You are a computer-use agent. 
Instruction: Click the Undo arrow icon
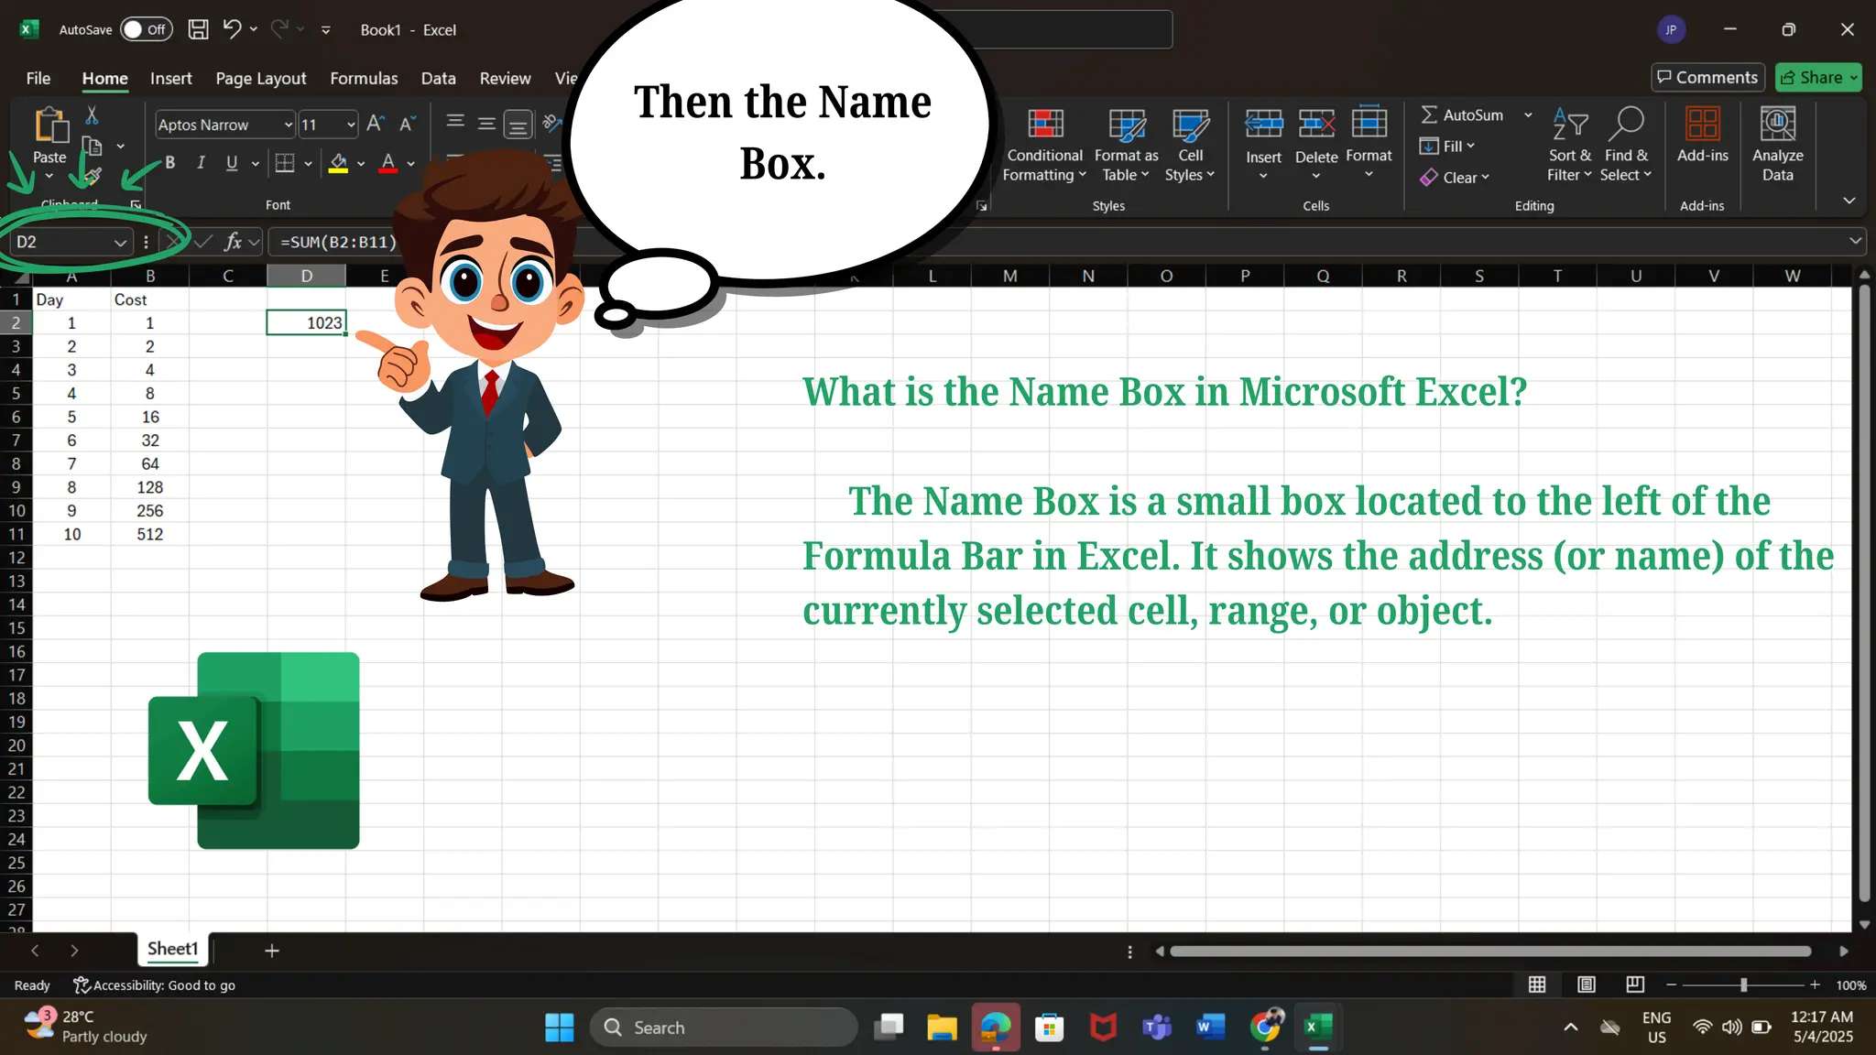[x=232, y=29]
